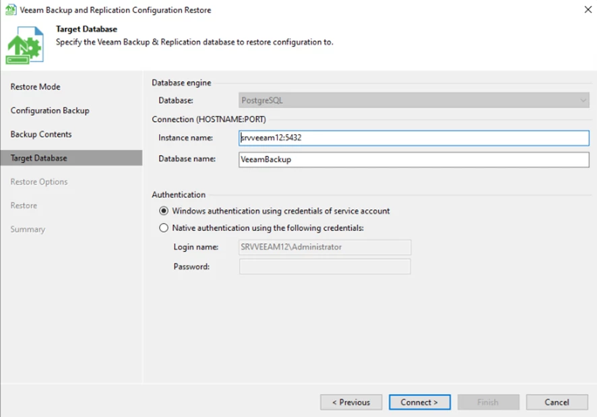
Task: Select the Target Database step
Action: click(71, 158)
